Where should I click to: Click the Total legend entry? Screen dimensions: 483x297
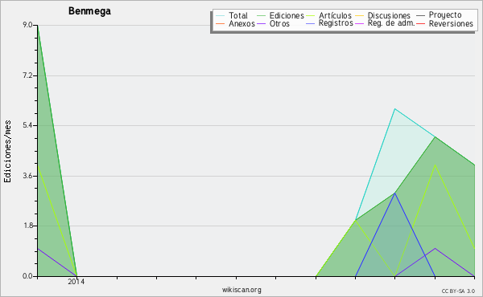(x=237, y=15)
